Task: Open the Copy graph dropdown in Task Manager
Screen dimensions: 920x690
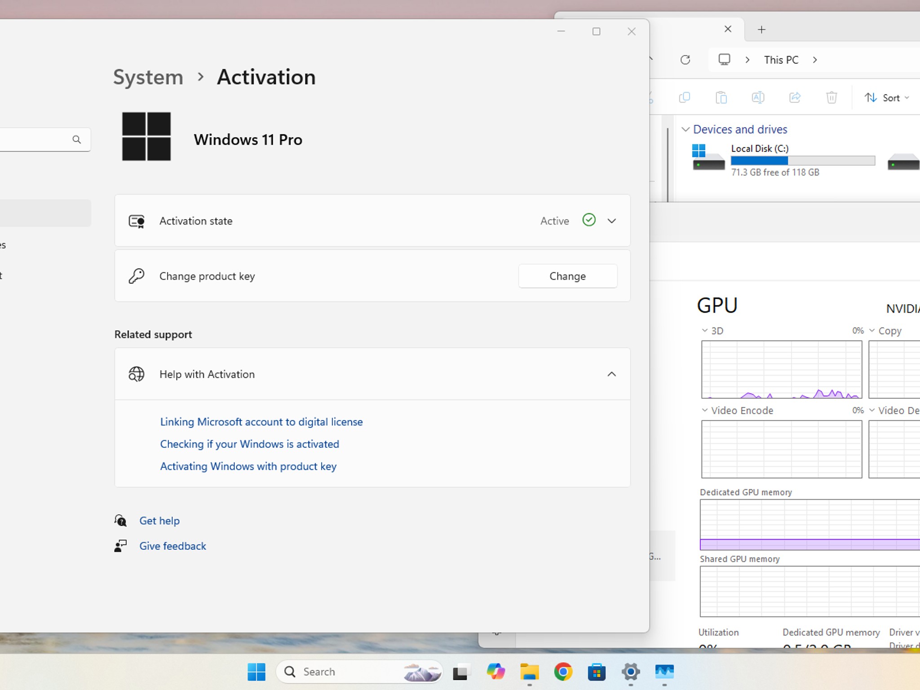Action: click(872, 331)
